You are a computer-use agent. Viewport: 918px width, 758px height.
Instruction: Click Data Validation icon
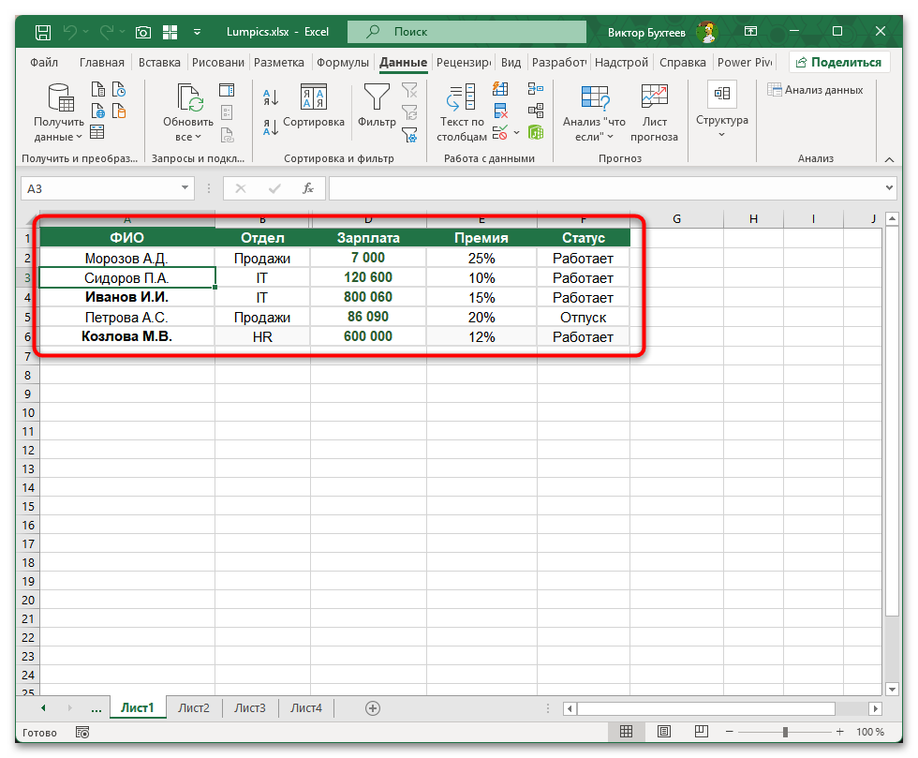tap(499, 132)
